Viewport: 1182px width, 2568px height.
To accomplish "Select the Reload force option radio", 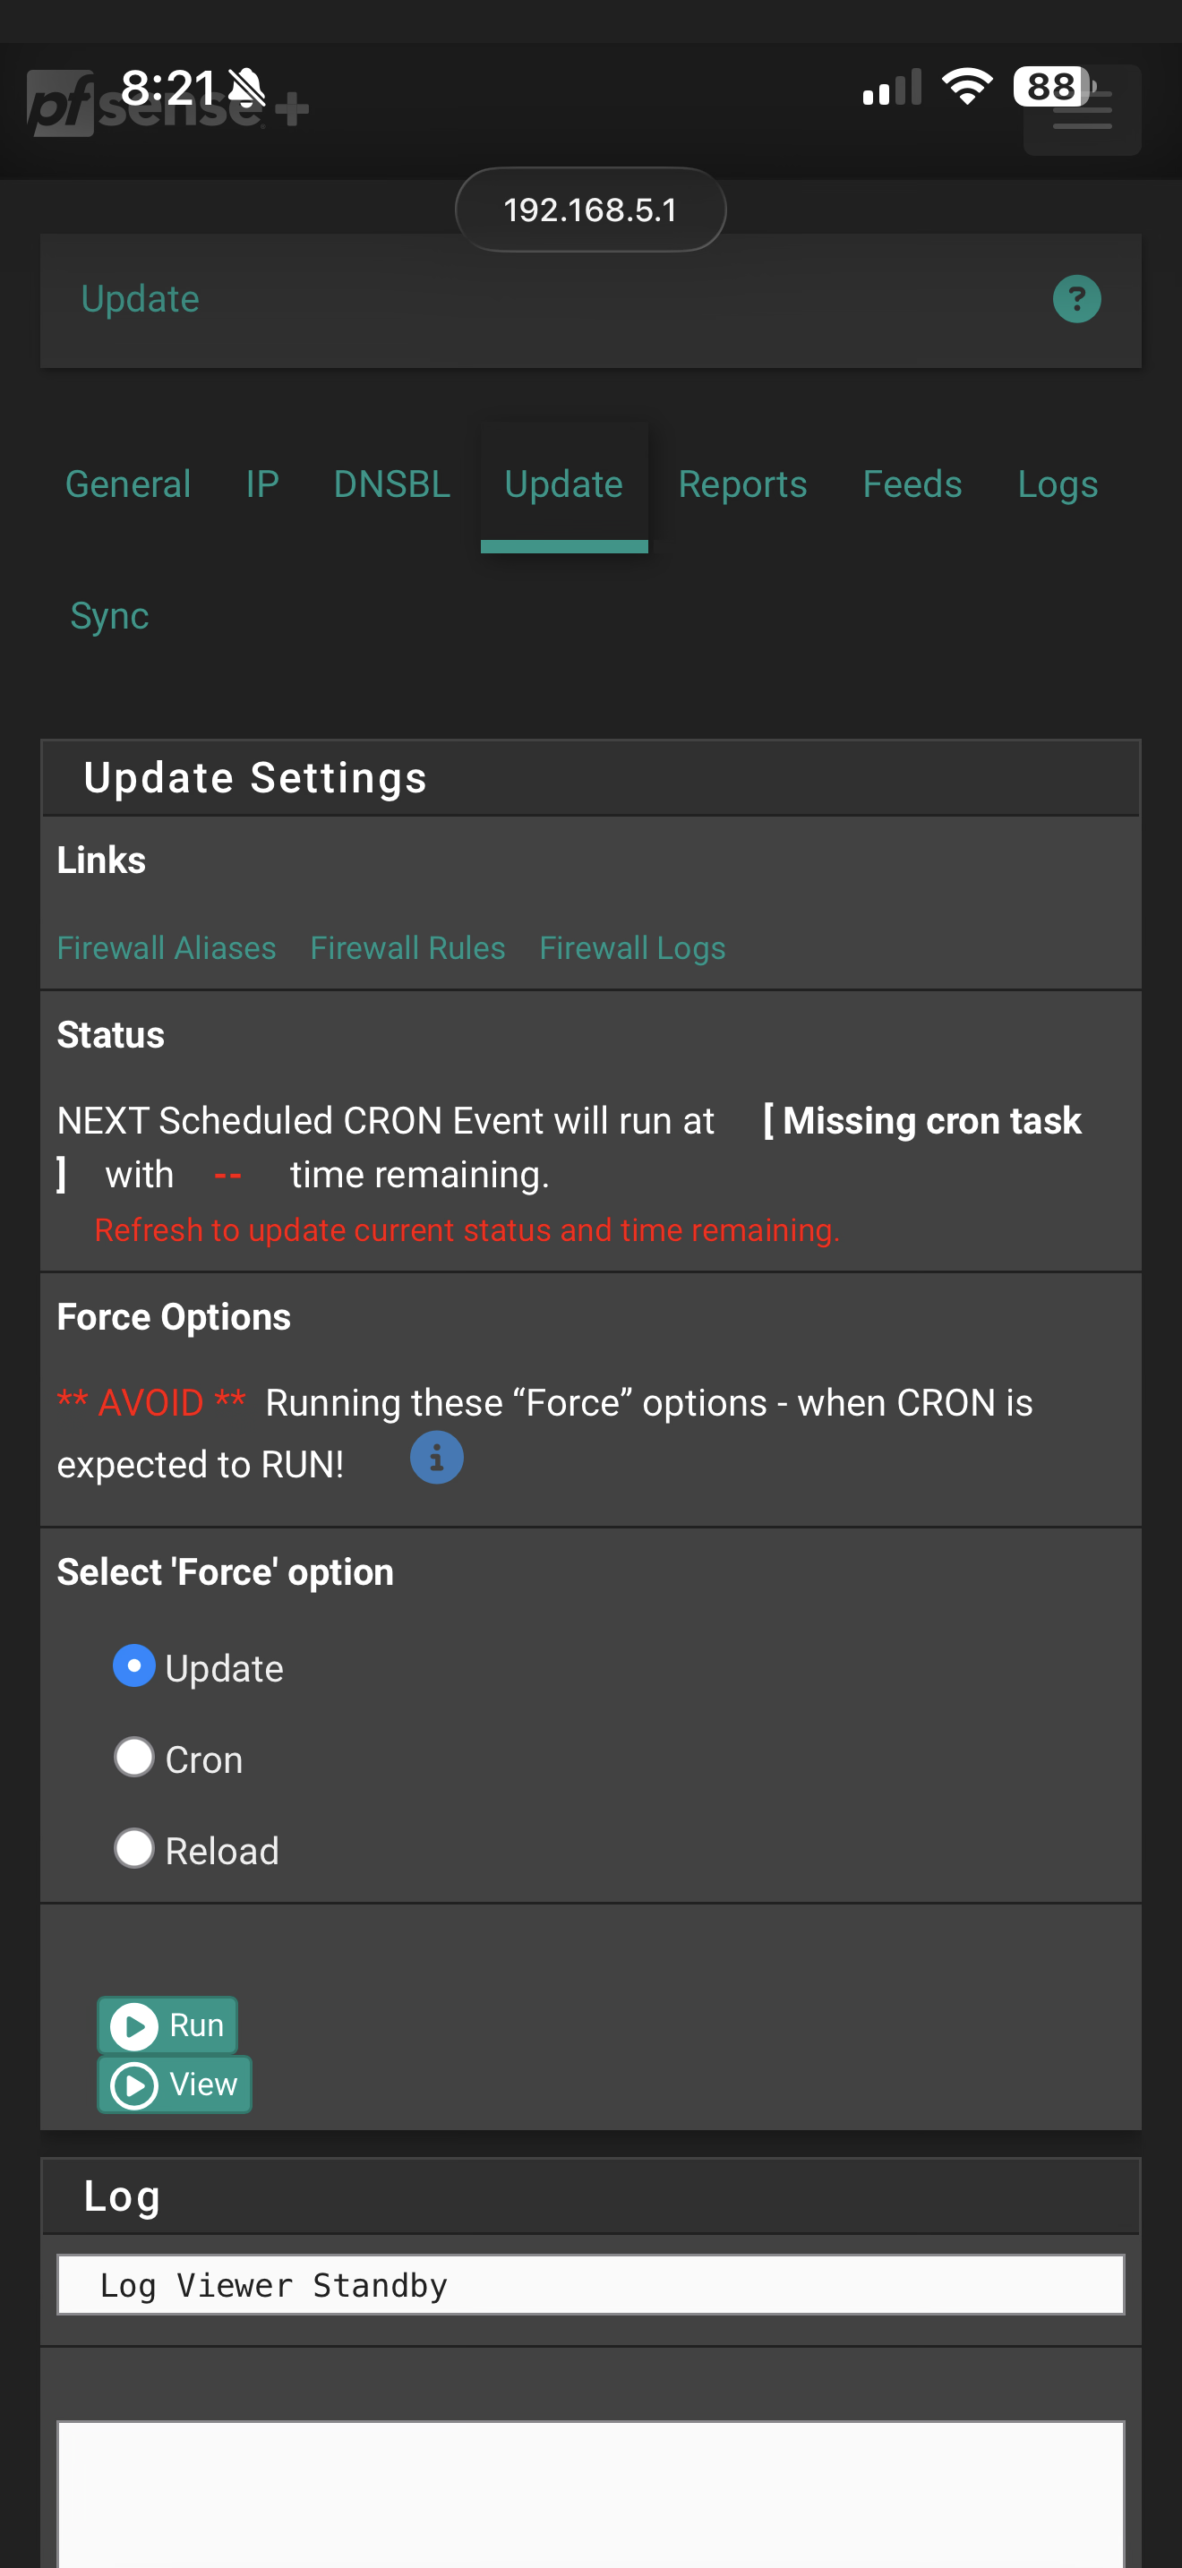I will click(x=134, y=1848).
